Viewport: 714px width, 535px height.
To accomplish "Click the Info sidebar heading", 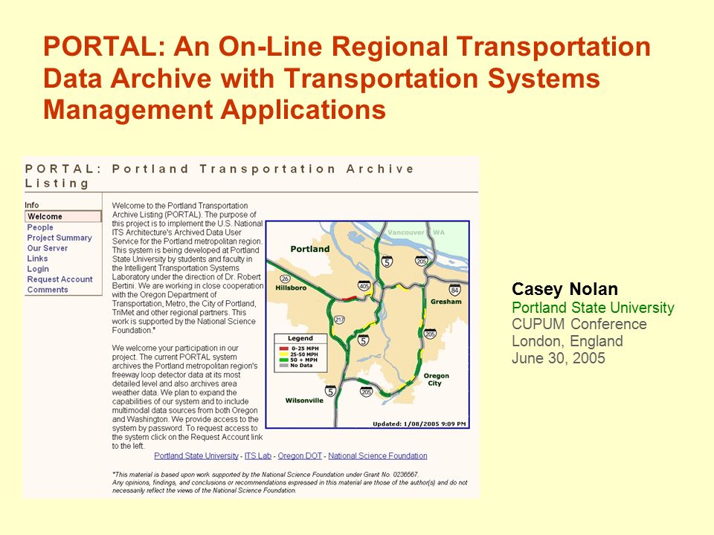I will coord(32,205).
